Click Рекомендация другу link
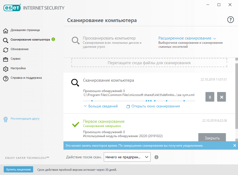The height and width of the screenshot is (175, 238). (25, 119)
